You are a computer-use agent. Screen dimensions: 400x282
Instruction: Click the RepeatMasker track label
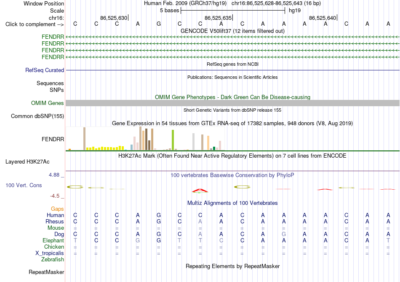[x=46, y=272]
